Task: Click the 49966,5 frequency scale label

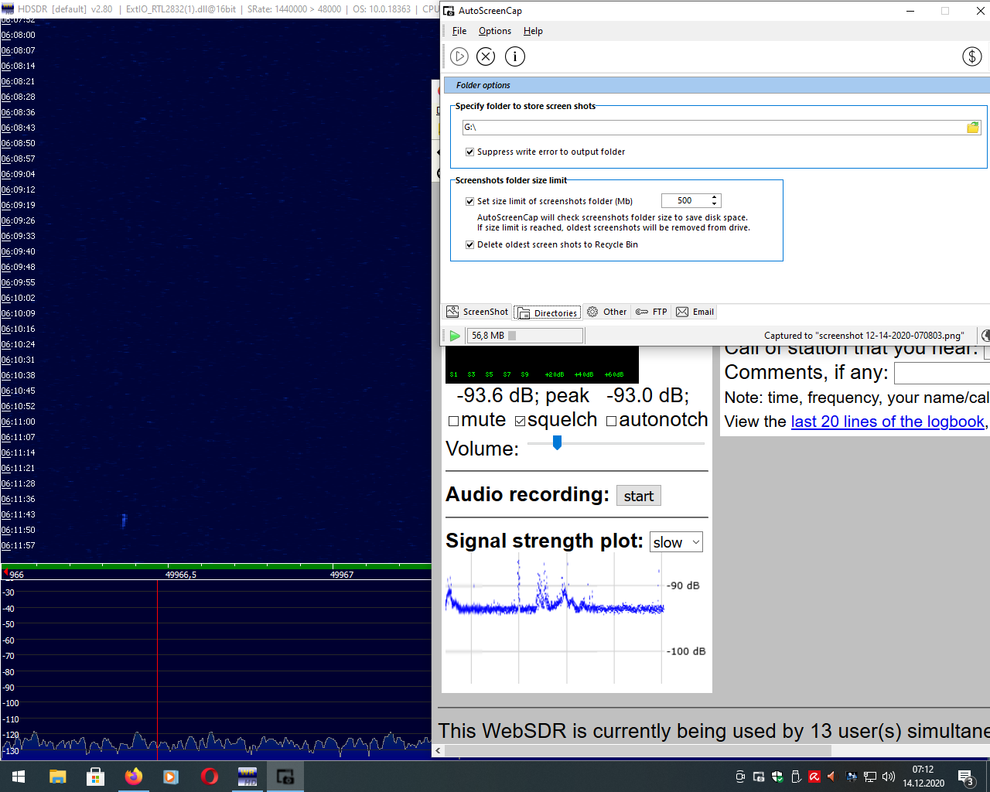Action: (x=181, y=575)
